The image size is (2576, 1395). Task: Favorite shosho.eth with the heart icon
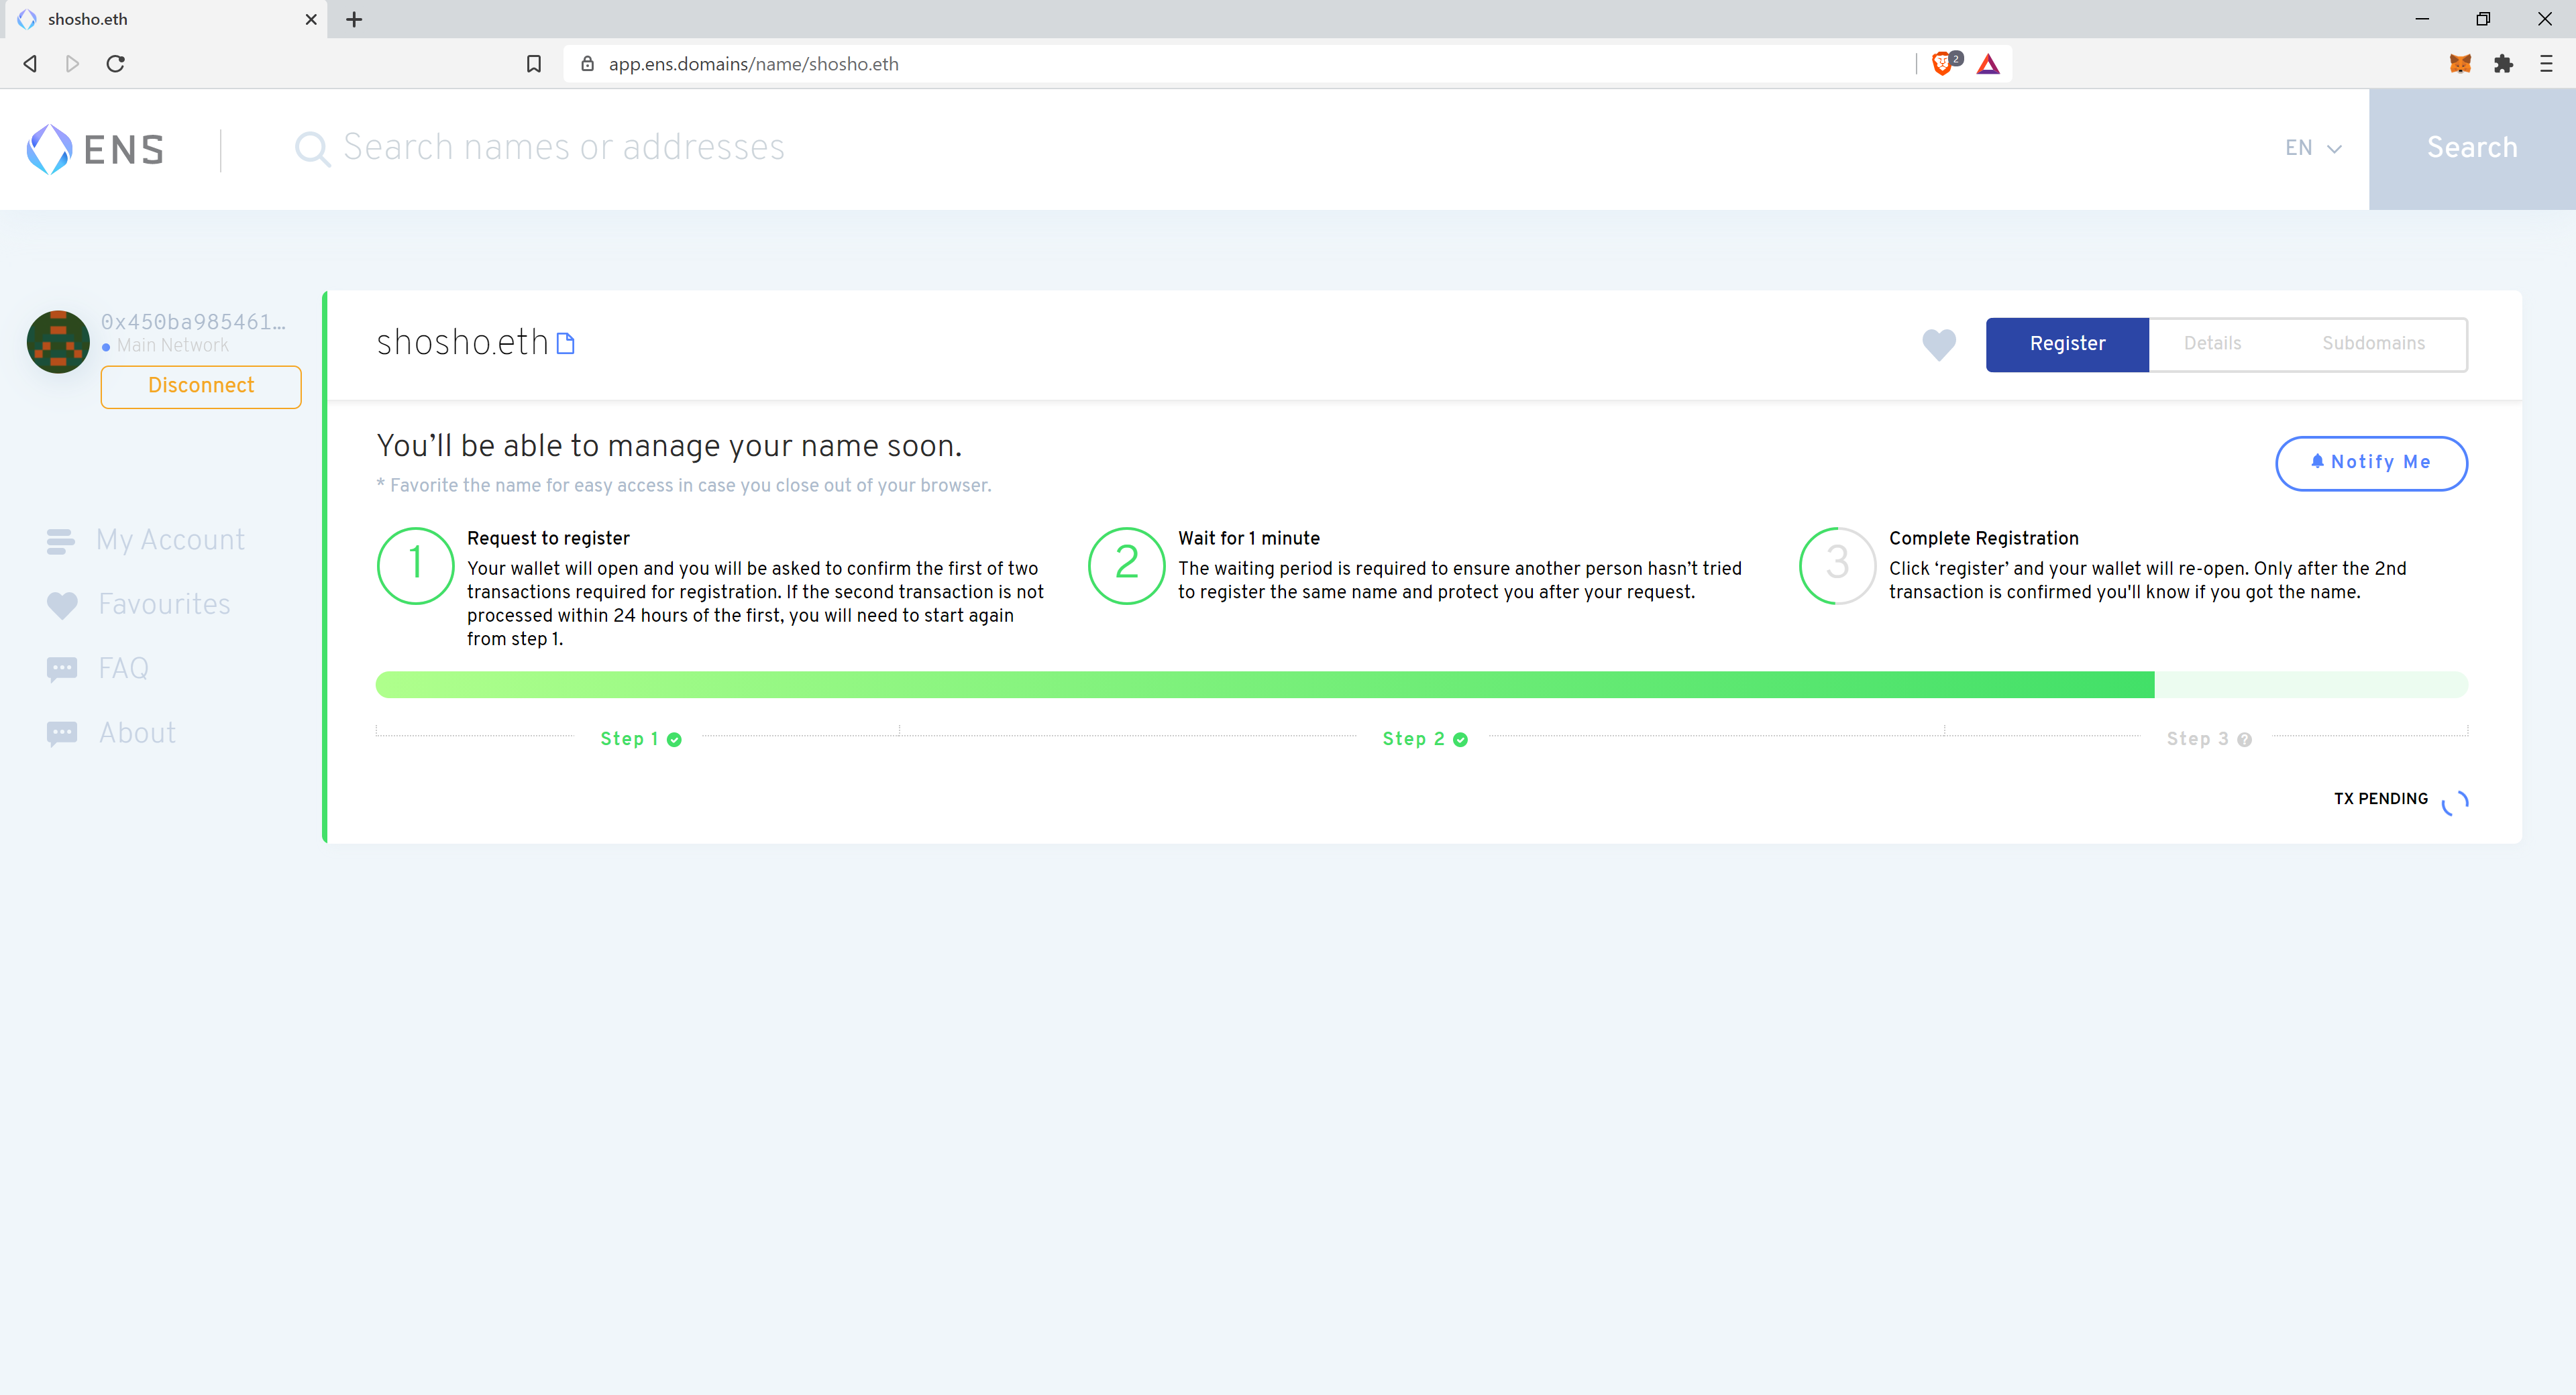point(1939,344)
